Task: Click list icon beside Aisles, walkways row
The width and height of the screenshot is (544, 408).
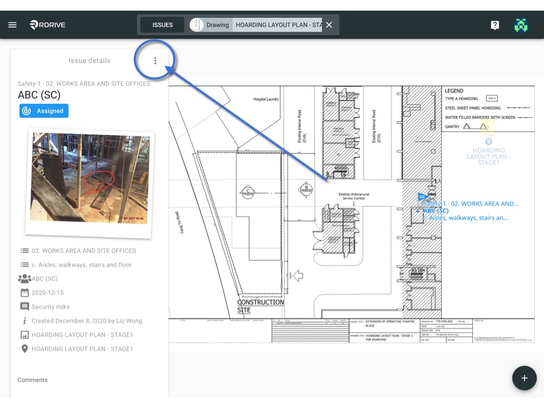Action: tap(24, 265)
